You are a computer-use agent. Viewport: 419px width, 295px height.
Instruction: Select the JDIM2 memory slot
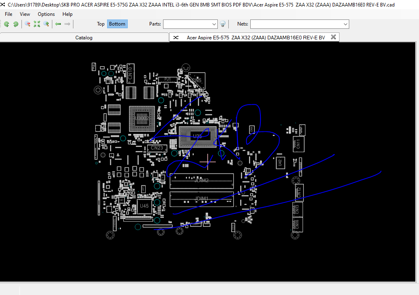click(x=202, y=181)
